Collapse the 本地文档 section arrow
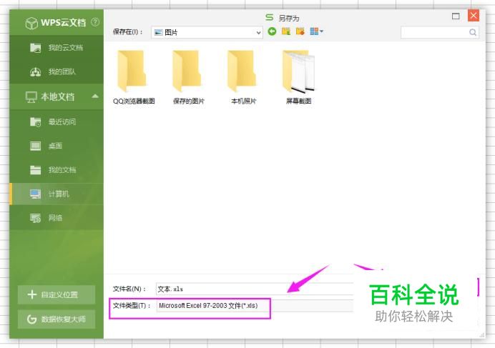 pos(95,96)
